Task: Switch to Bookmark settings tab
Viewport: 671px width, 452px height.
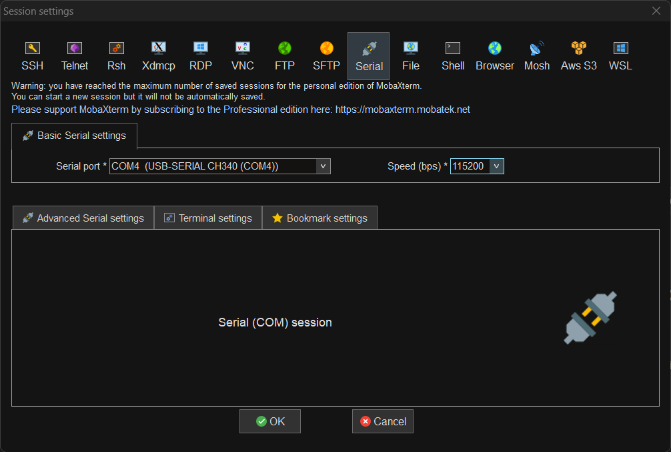Action: pyautogui.click(x=319, y=218)
